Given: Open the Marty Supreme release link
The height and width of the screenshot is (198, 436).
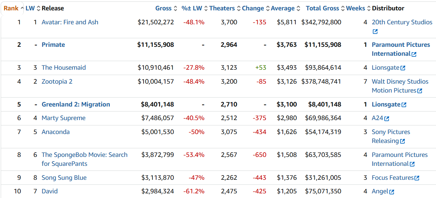Looking at the screenshot, I should coord(63,118).
